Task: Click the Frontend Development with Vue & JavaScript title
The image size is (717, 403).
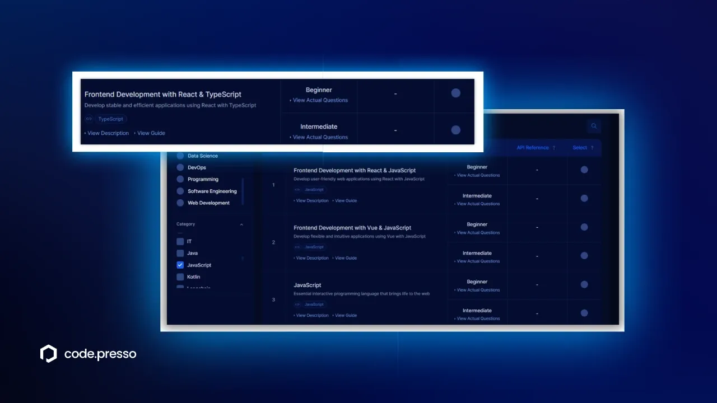Action: [x=352, y=228]
